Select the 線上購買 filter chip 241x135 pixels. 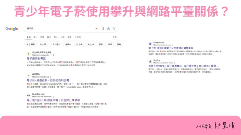tap(31, 44)
